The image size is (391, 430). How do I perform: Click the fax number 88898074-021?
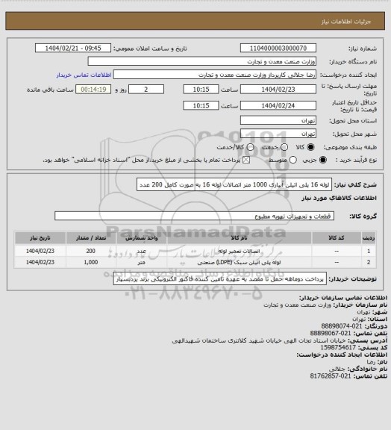342,326
